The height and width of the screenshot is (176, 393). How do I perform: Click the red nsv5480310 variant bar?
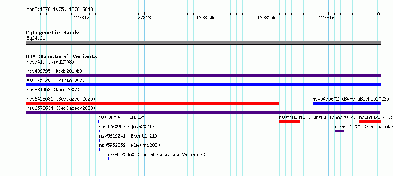[x=290, y=122]
